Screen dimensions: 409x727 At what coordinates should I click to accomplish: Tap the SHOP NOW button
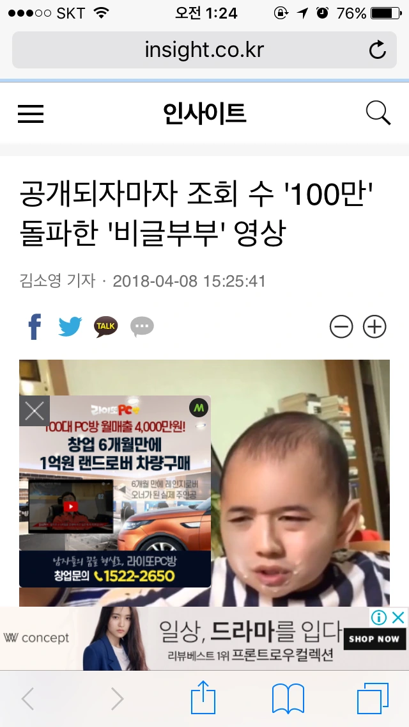374,639
